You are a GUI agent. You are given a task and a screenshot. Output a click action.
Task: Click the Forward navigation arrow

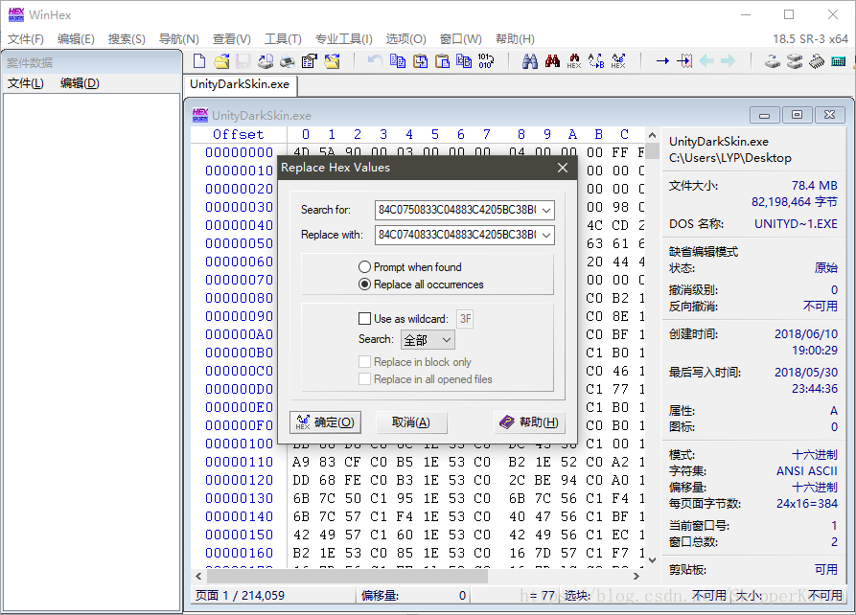click(x=729, y=60)
